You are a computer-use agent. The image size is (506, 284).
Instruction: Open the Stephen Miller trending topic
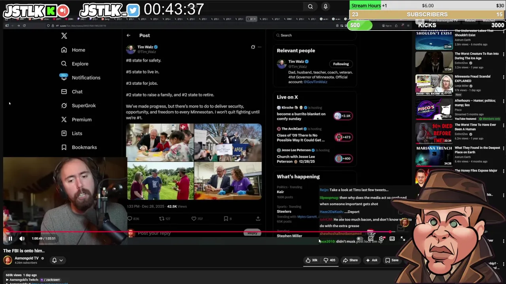coord(289,236)
